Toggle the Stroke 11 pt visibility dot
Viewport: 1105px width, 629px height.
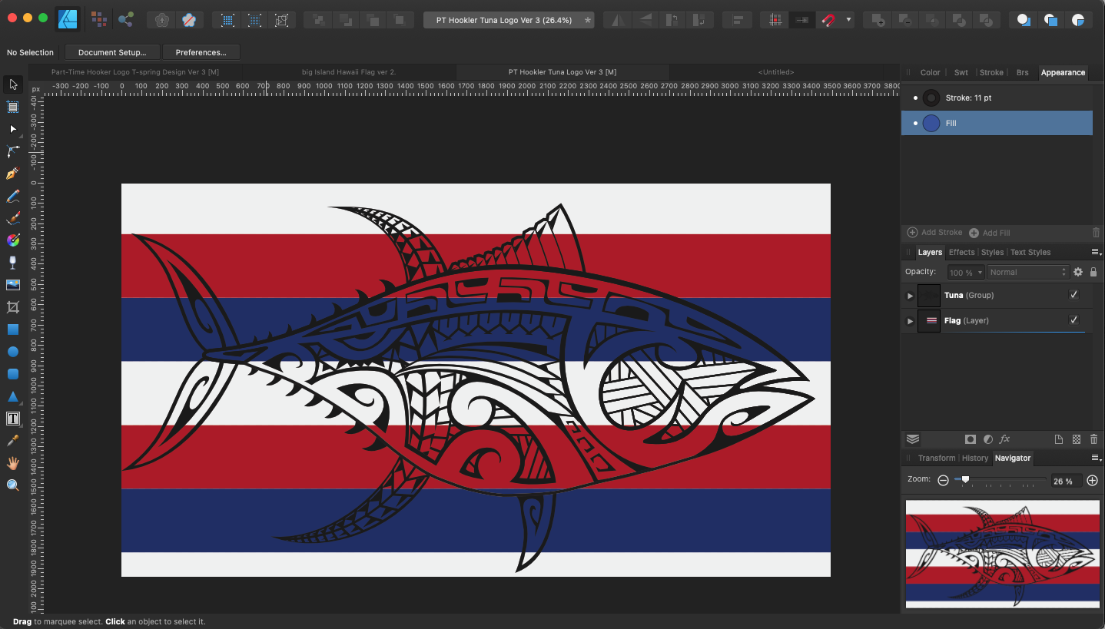pyautogui.click(x=915, y=98)
